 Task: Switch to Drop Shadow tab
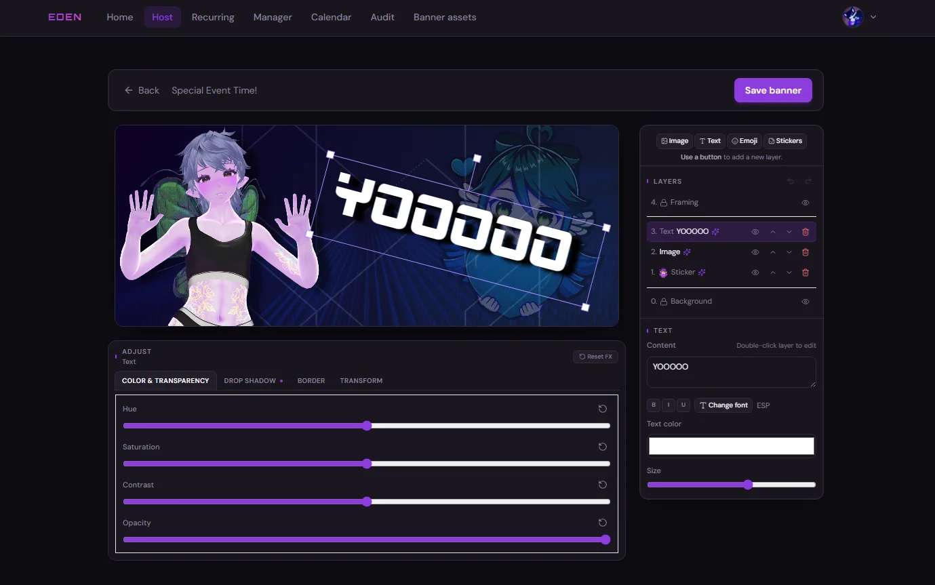[x=254, y=381]
